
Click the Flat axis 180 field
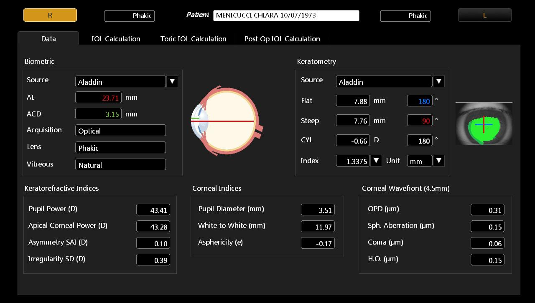[420, 101]
